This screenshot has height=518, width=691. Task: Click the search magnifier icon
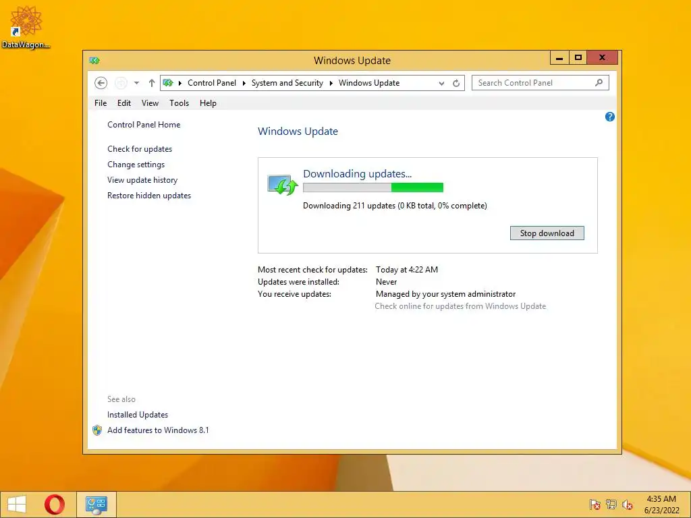(x=599, y=82)
